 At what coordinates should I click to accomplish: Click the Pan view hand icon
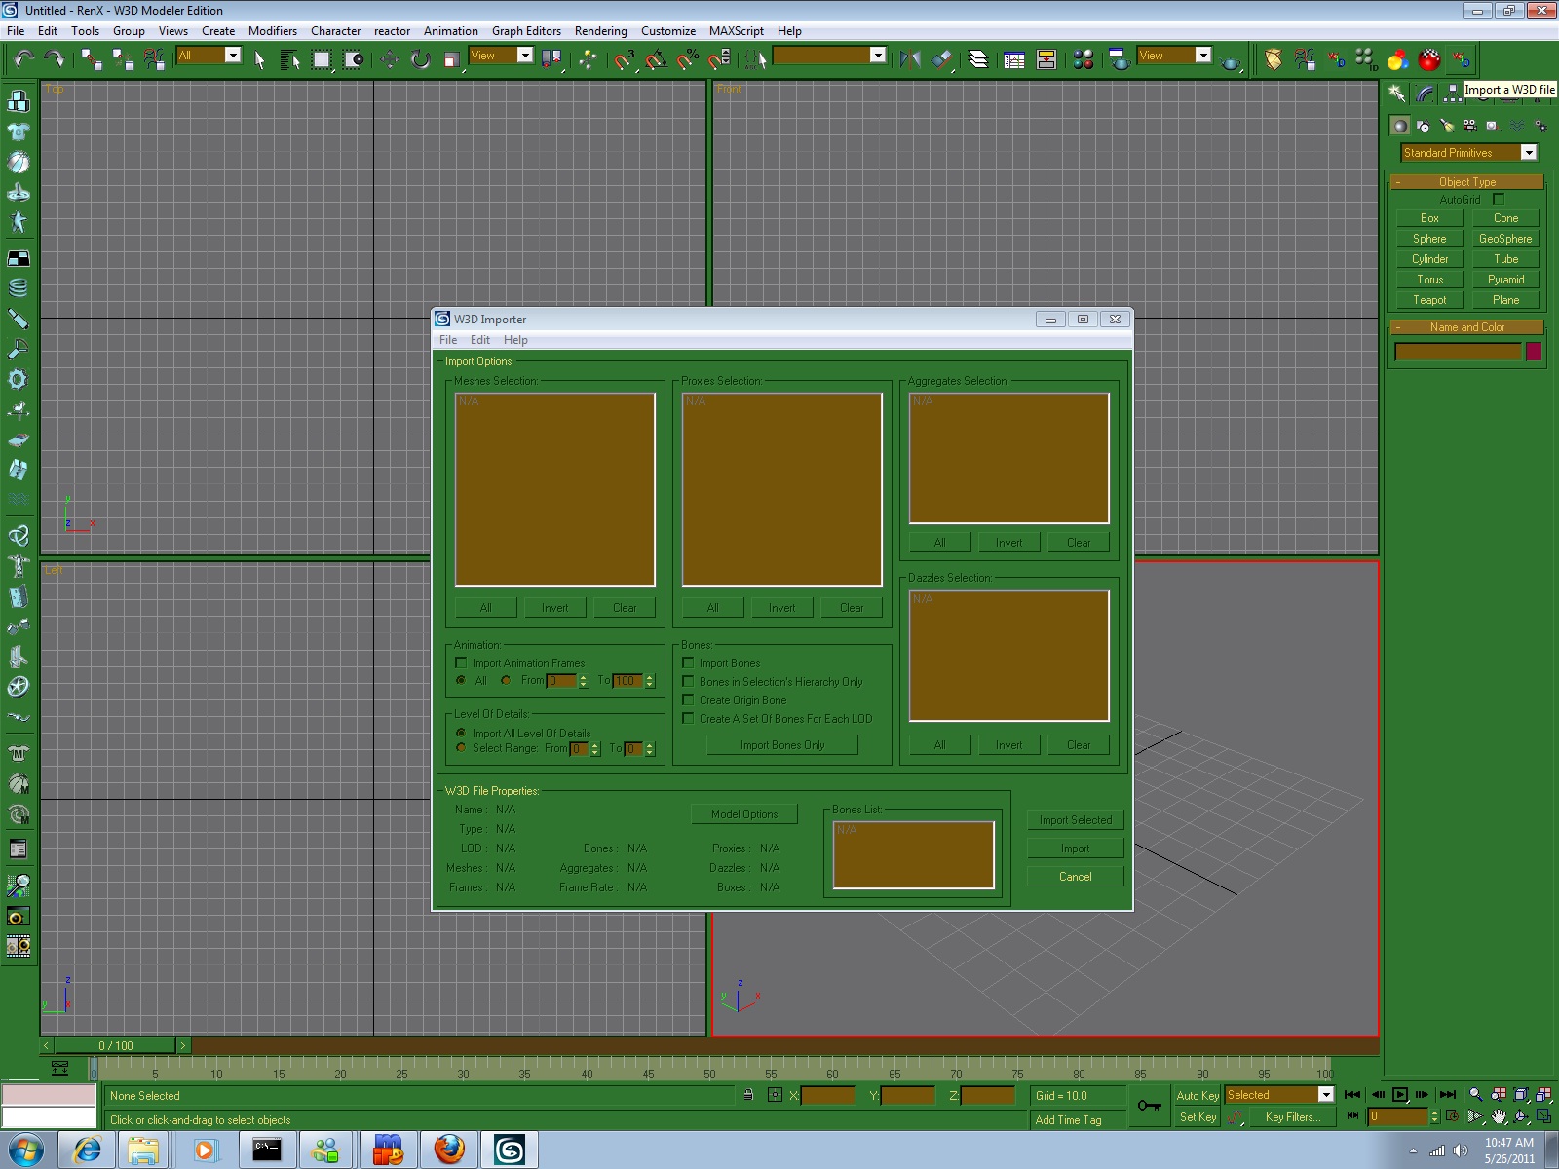click(x=1499, y=1116)
